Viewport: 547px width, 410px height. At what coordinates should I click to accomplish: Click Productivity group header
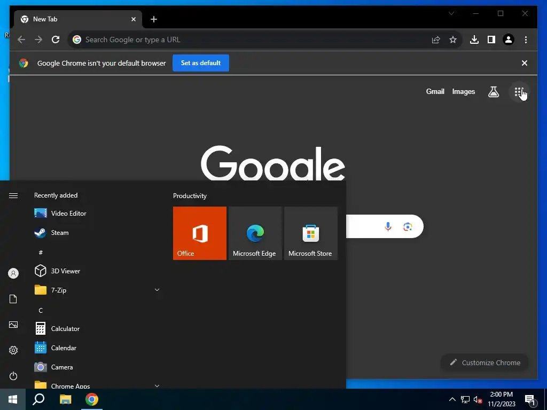tap(190, 196)
